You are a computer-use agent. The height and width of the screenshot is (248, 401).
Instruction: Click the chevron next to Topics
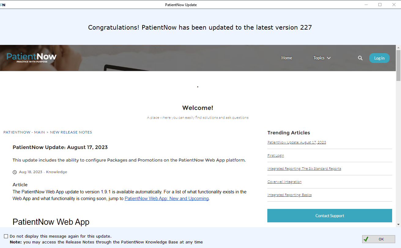[329, 58]
